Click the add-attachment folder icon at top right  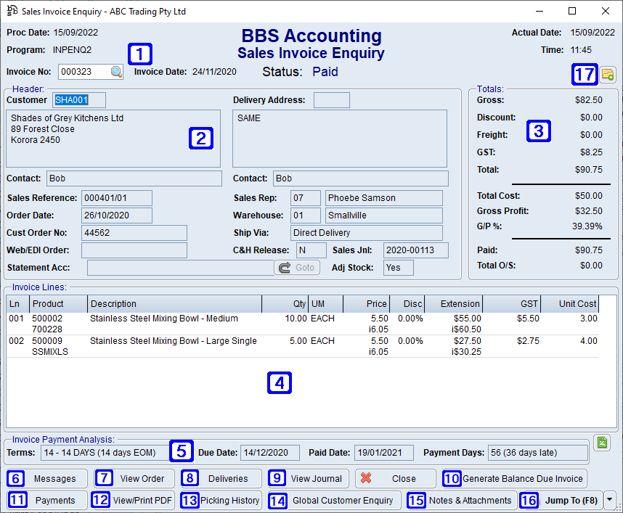coord(608,75)
